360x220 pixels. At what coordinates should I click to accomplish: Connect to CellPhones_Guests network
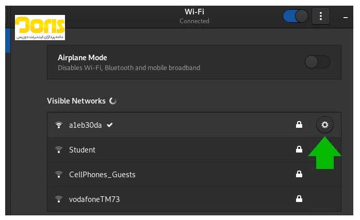tap(194, 174)
